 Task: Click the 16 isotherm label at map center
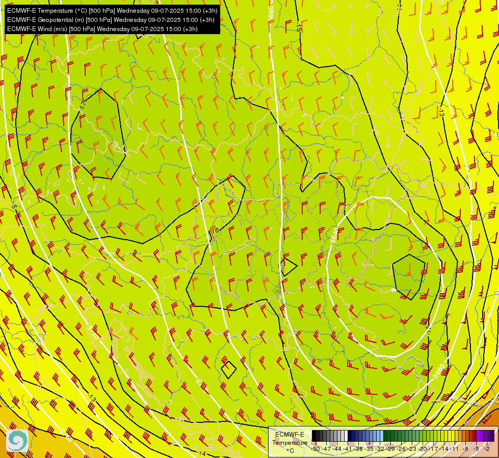tap(215, 230)
